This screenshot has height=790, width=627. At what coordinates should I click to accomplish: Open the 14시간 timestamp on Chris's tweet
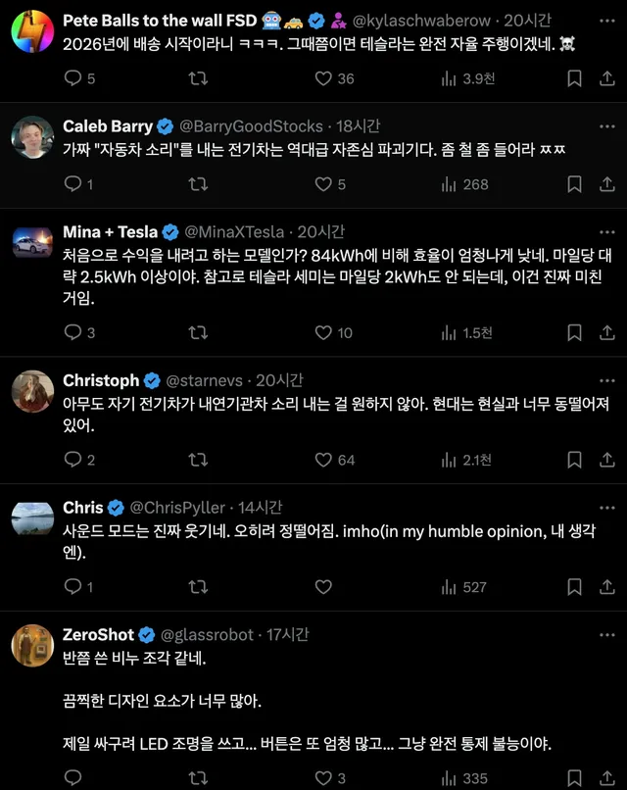click(x=261, y=508)
